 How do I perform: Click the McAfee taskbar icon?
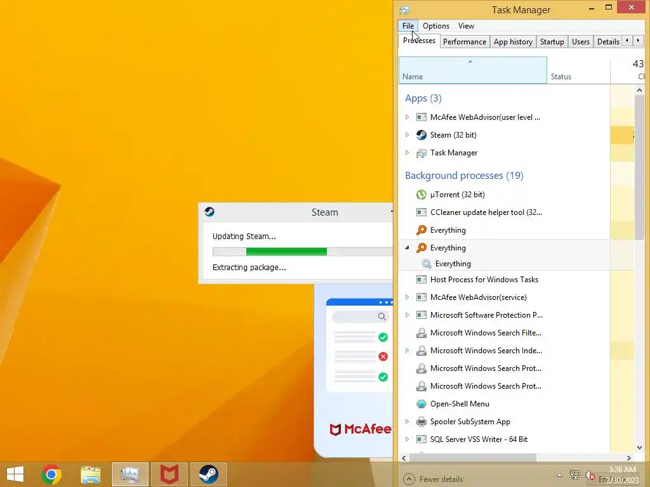pos(169,474)
